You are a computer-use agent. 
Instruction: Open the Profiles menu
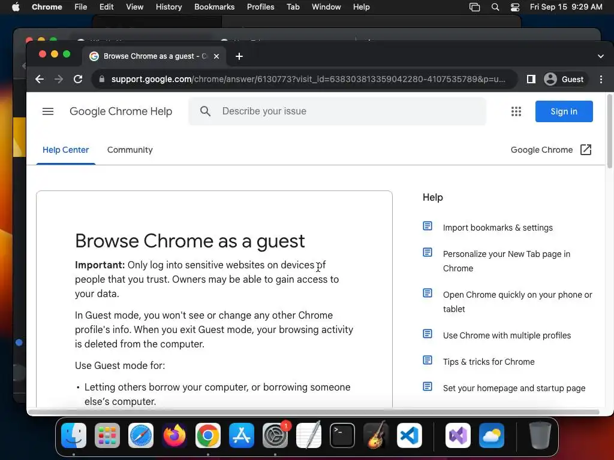(x=260, y=7)
